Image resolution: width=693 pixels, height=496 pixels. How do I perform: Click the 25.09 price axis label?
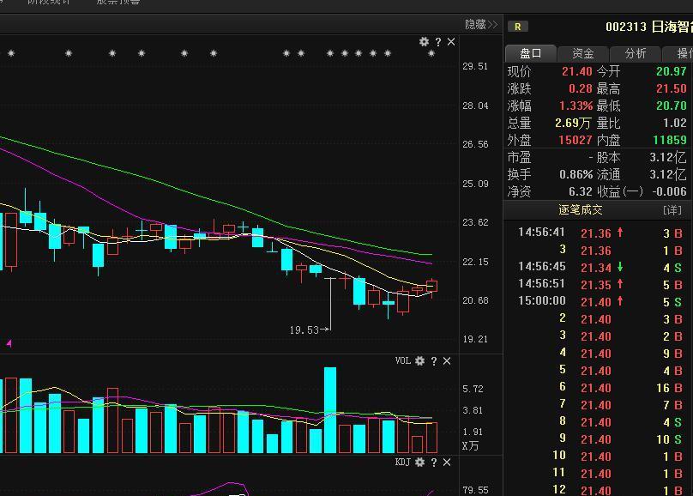click(475, 184)
